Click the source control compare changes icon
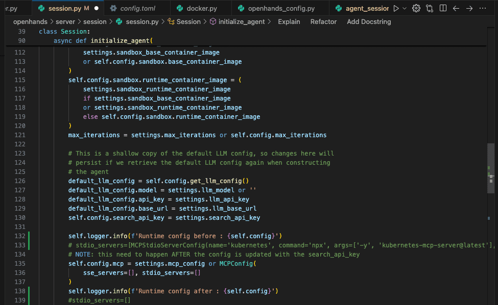Screen dimensions: 498x305 430,9
